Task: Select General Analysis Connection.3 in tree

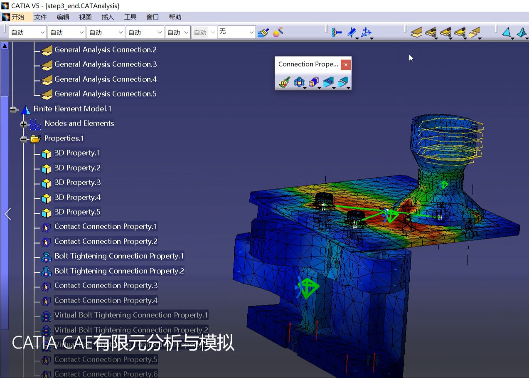Action: 106,64
